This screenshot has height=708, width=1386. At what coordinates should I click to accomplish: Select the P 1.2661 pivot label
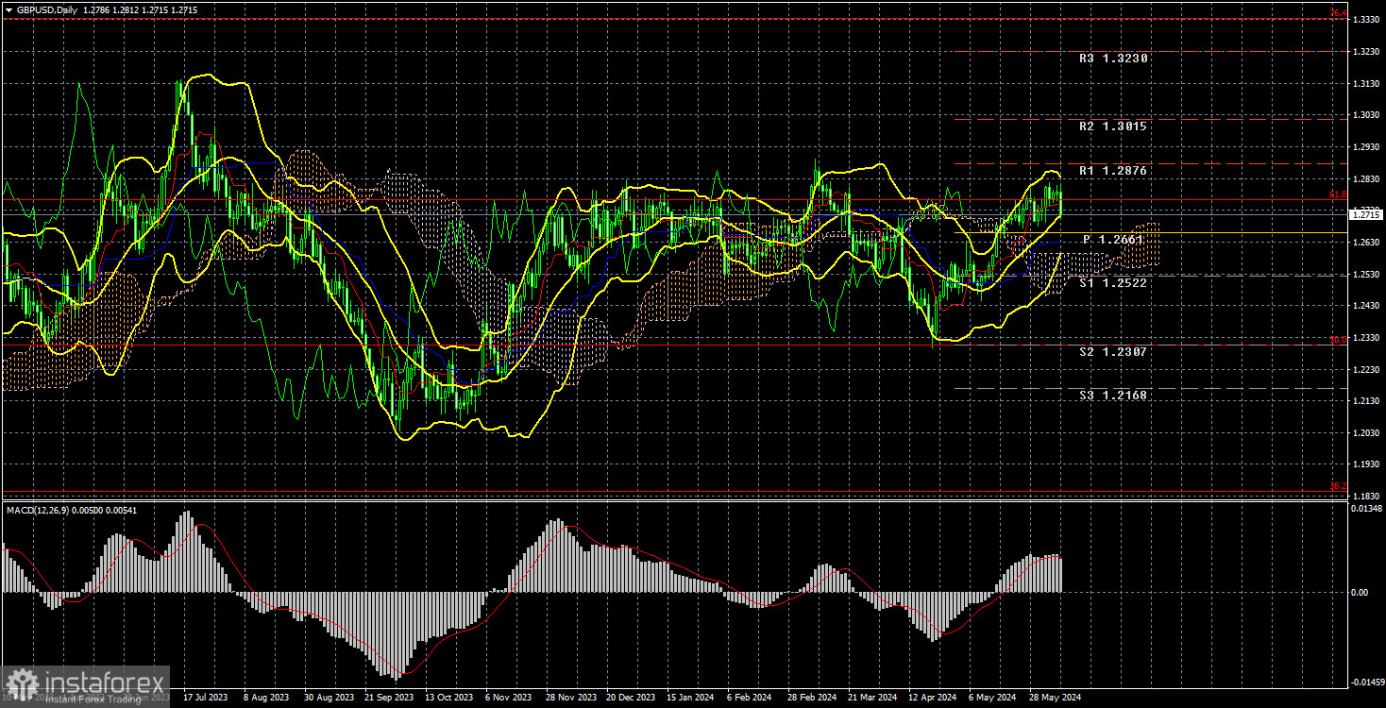[1113, 240]
